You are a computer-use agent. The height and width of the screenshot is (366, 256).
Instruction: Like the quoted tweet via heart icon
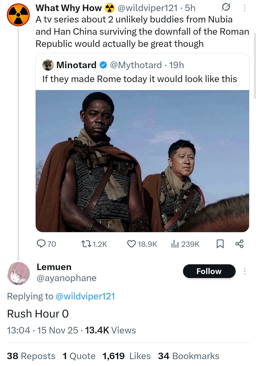coord(131,244)
